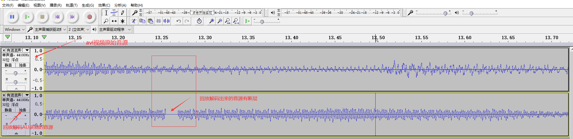Pause playback with the Pause button
Image resolution: width=573 pixels, height=139 pixels.
click(x=12, y=17)
